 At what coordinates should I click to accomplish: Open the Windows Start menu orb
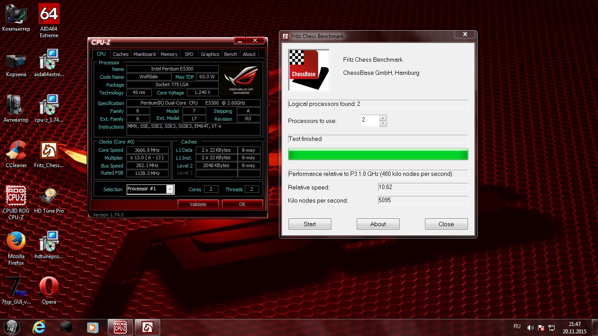[12, 327]
